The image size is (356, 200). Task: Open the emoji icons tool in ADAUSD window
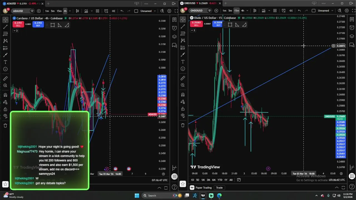[5, 69]
